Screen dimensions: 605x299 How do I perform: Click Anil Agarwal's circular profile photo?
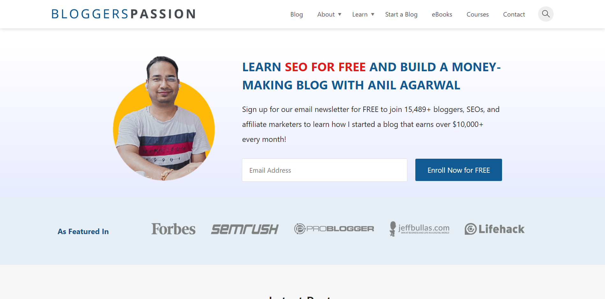(164, 119)
